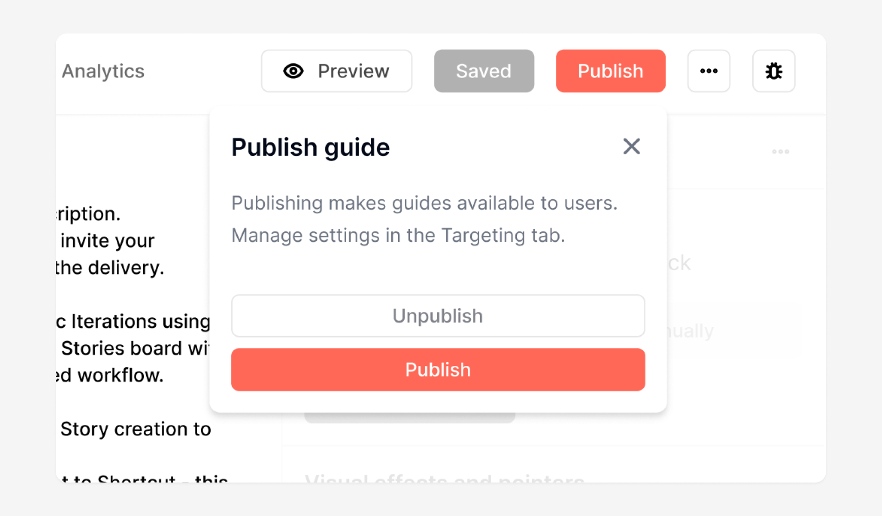Click Unpublish in the Publish guide dialog
Image resolution: width=882 pixels, height=516 pixels.
[x=438, y=316]
